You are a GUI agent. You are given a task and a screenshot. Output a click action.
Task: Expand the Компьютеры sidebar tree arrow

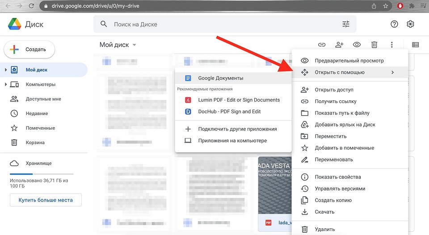tap(6, 85)
